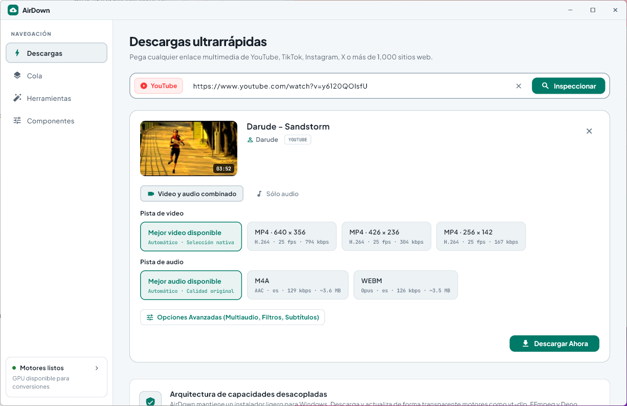The width and height of the screenshot is (627, 406).
Task: Click the Darude – Sandstorm title text
Action: point(288,126)
